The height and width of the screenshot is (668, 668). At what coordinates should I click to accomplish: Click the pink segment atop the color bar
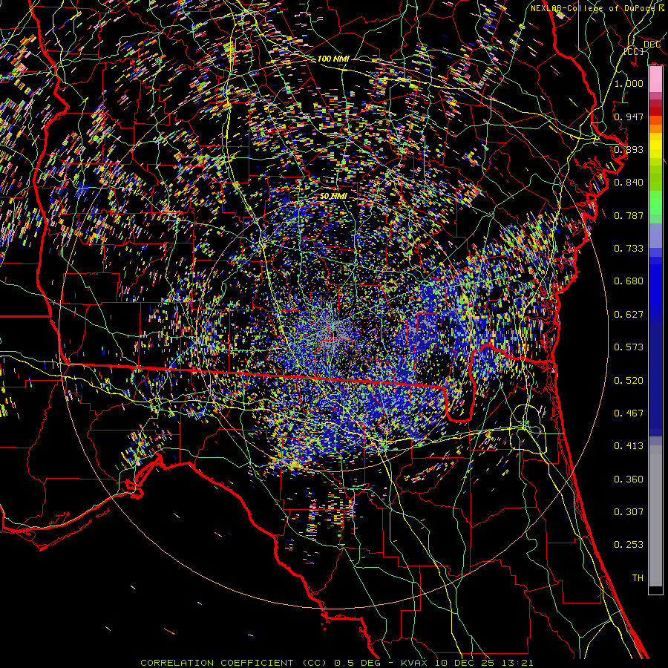point(655,79)
